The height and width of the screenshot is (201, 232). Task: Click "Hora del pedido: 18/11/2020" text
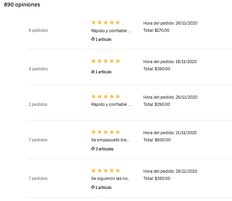(x=170, y=62)
